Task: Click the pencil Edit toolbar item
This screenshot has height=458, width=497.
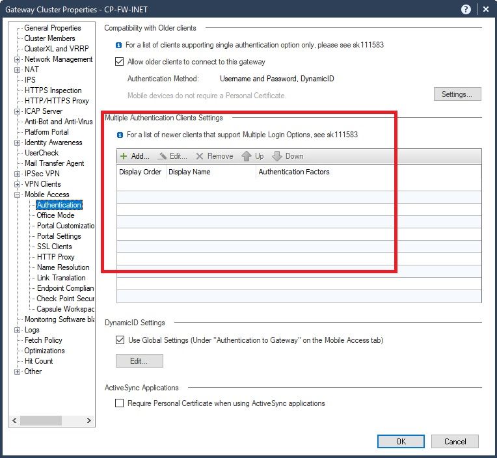Action: [172, 156]
